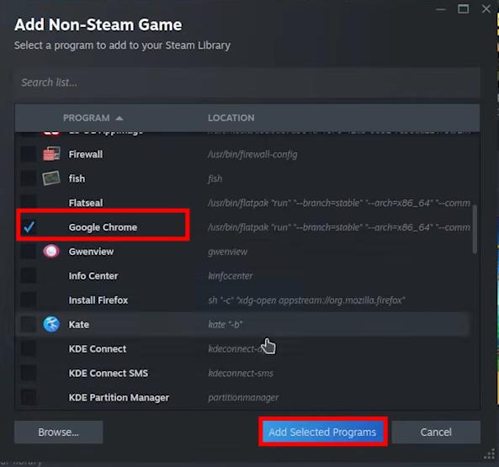
Task: Tick the KDE Partition Manager checkbox
Action: tap(29, 397)
